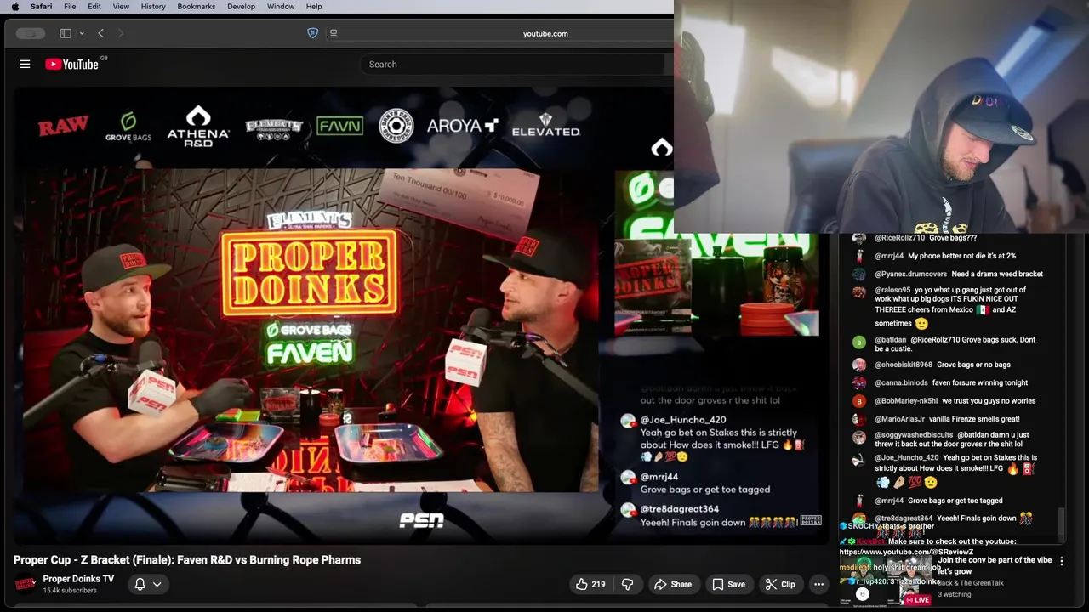Click the @MarioAriasJr avatar in chat
This screenshot has height=612, width=1089.
coord(859,419)
